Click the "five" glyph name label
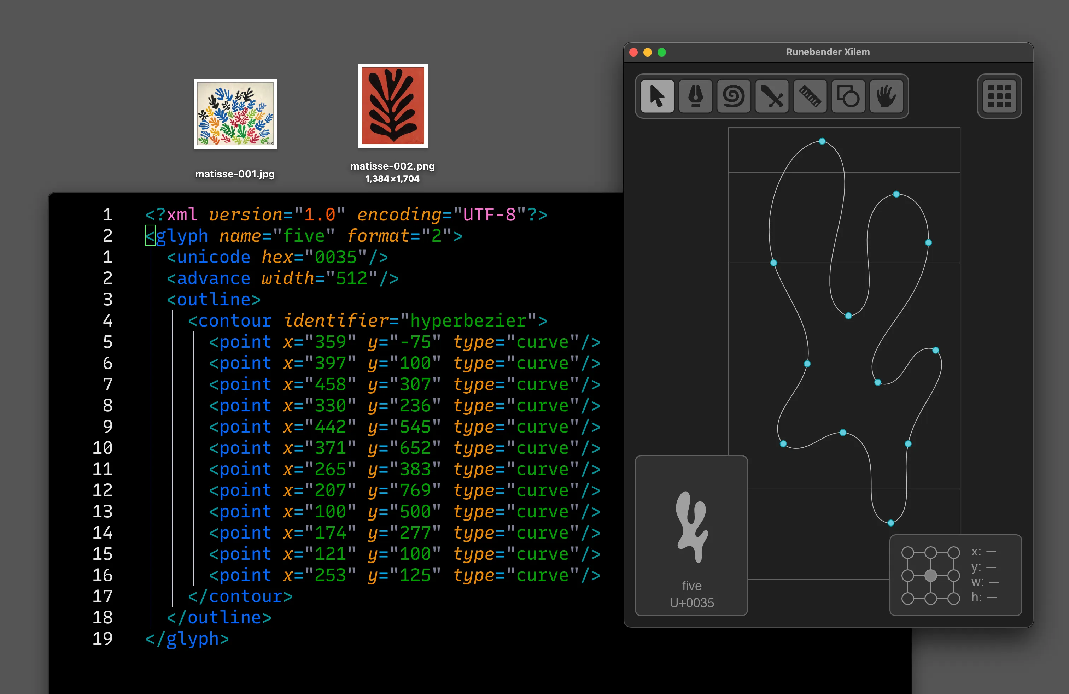This screenshot has height=694, width=1069. pyautogui.click(x=692, y=586)
